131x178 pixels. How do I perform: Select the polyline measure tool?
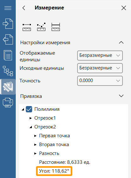(x=41, y=27)
